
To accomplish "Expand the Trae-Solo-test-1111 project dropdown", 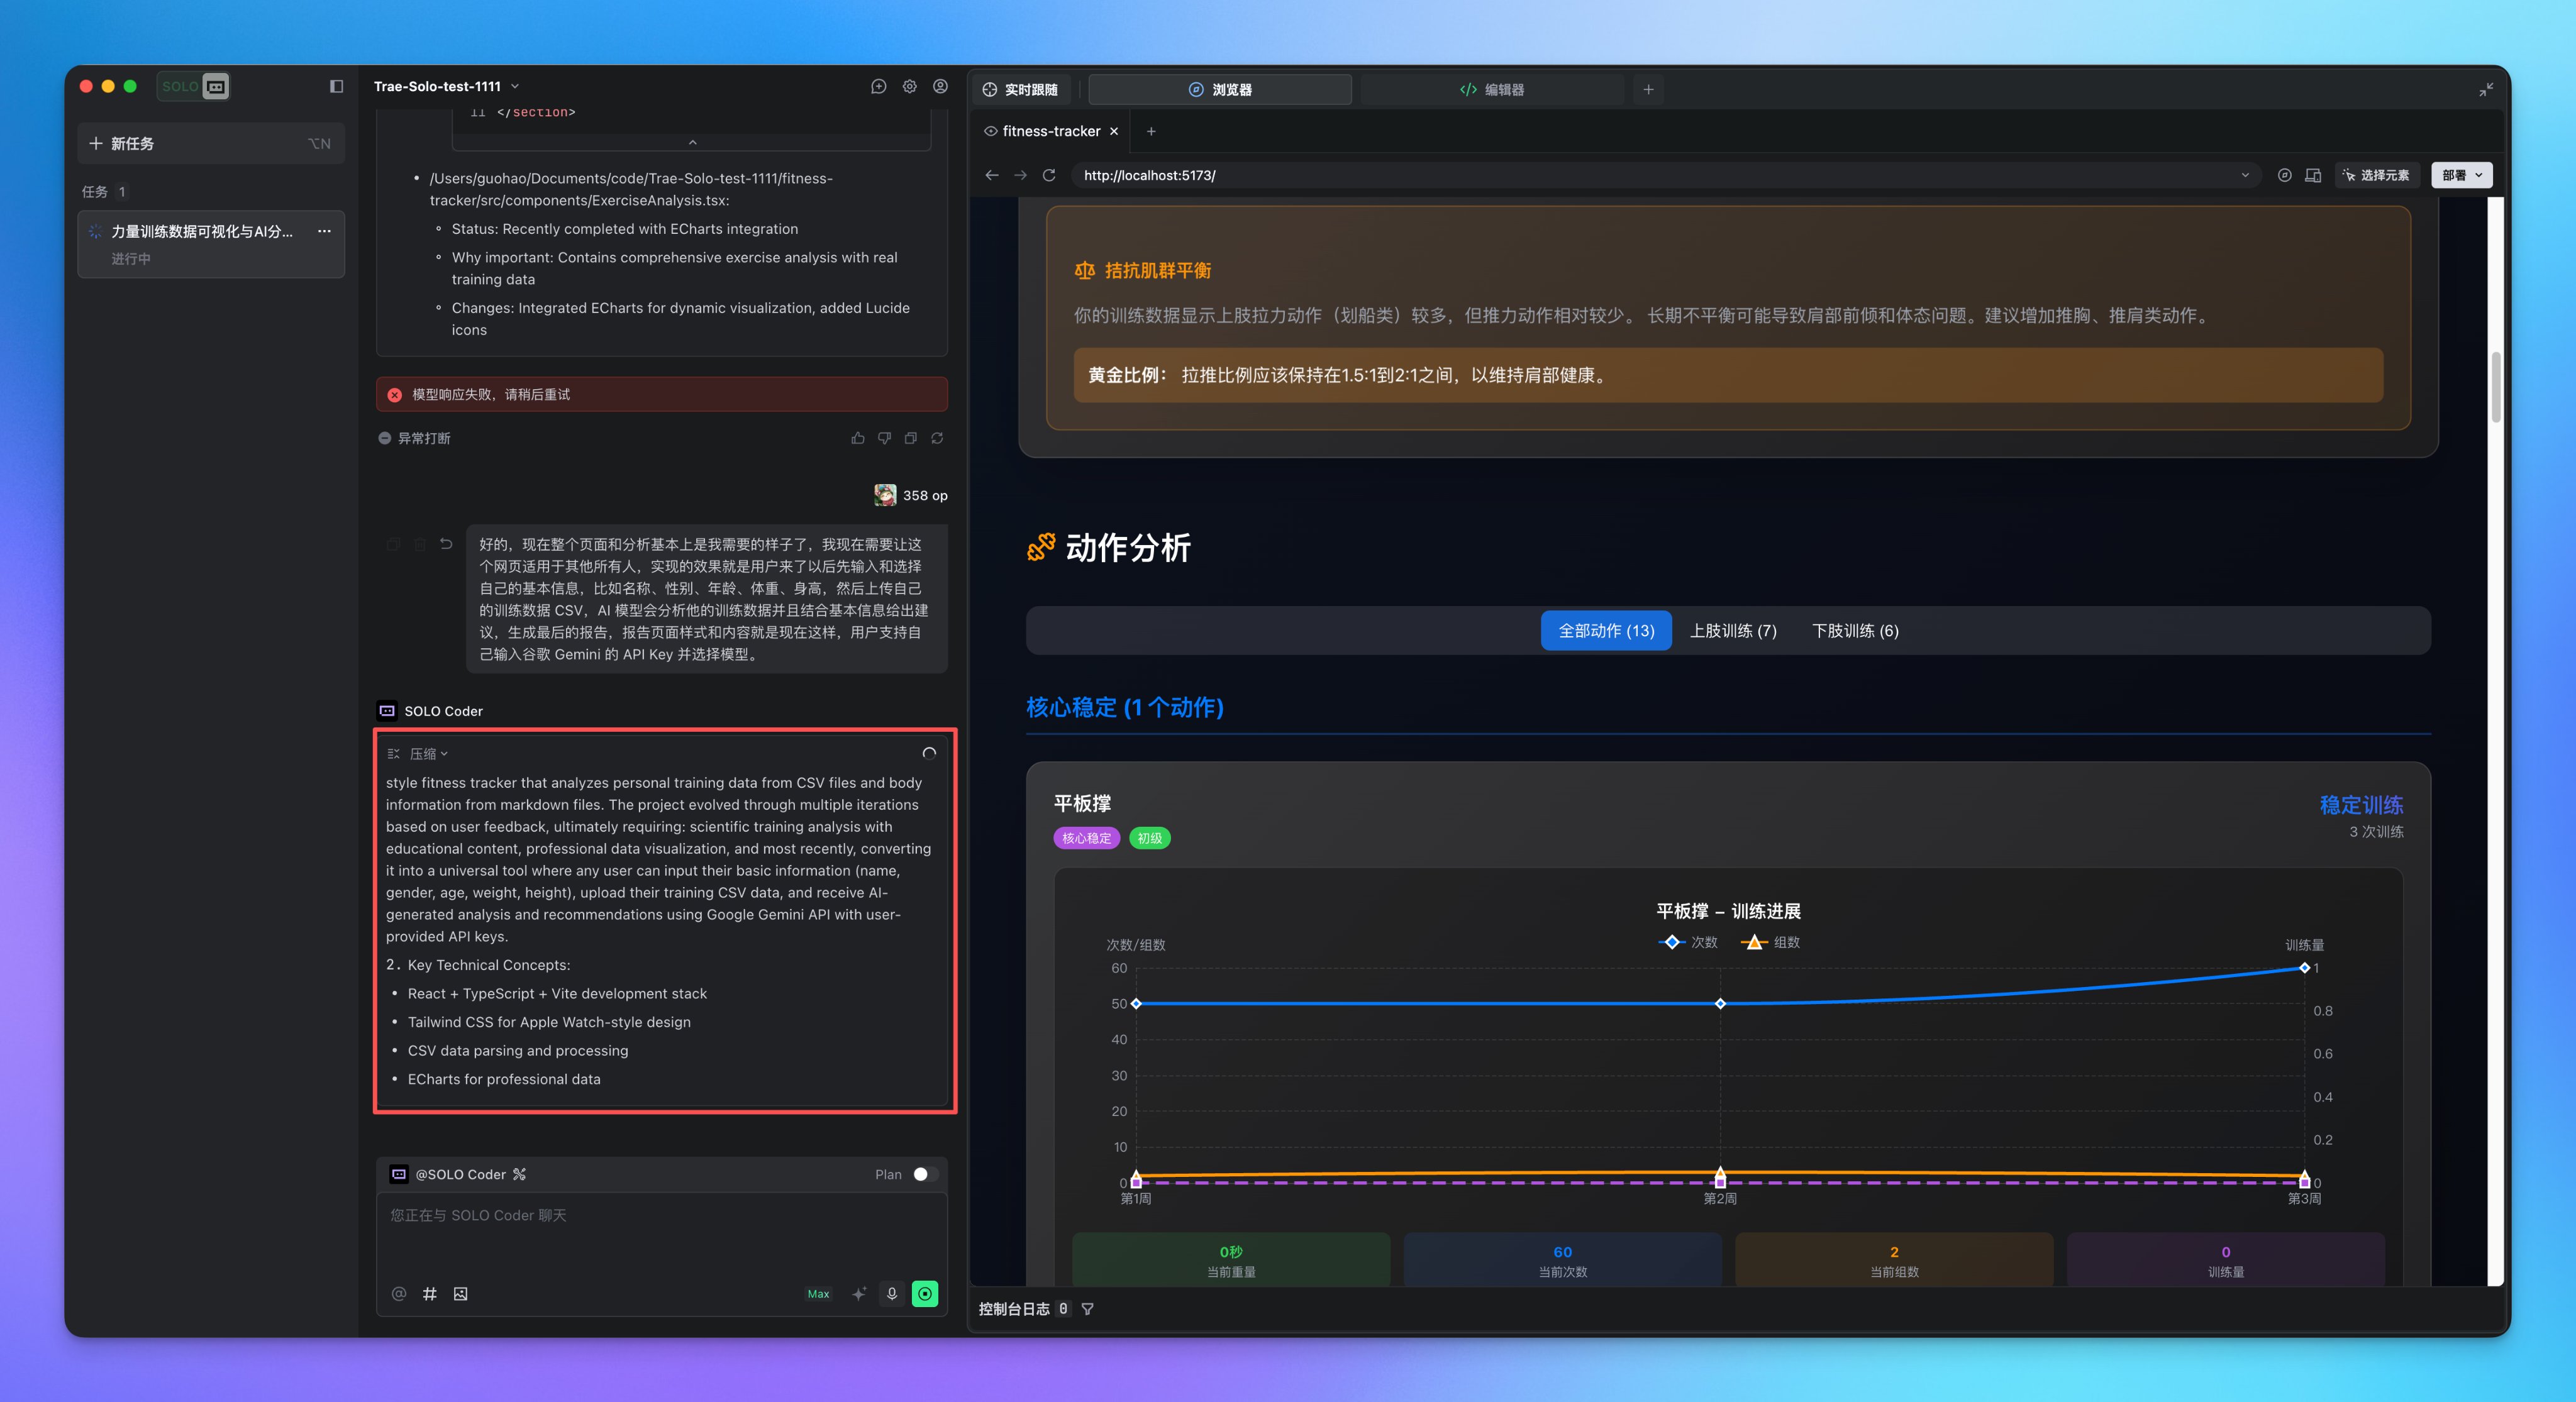I will [x=515, y=87].
